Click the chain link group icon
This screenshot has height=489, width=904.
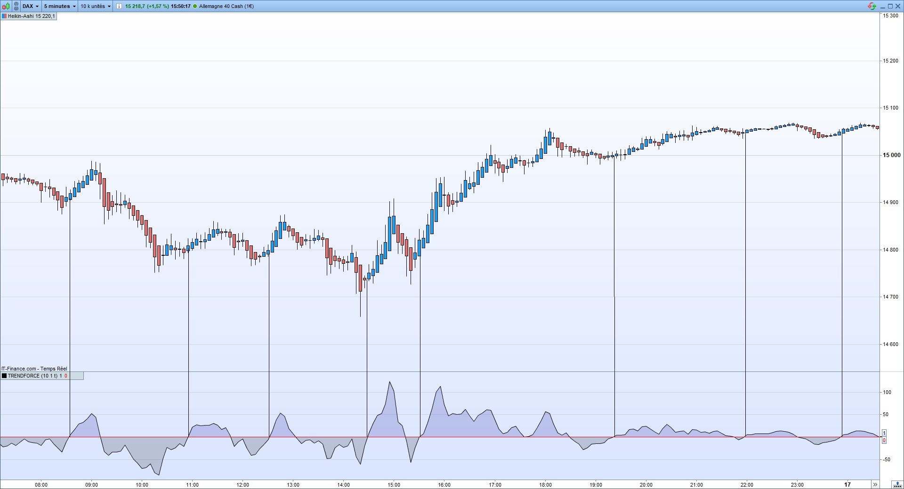coord(16,6)
